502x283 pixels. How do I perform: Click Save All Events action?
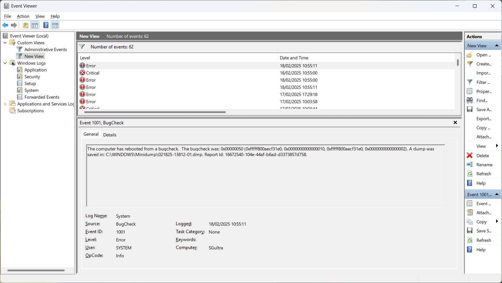(483, 110)
